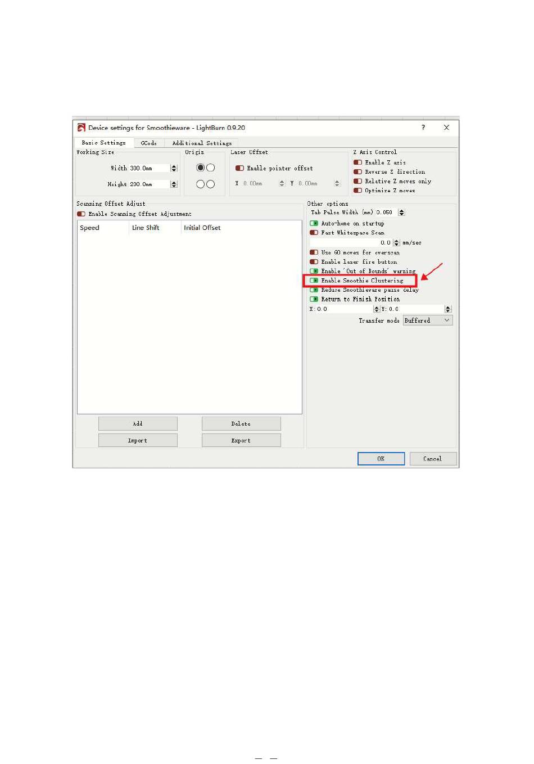Viewport: 534px width, 764px height.
Task: Click the LightBurn logo in the title bar
Action: [x=82, y=128]
